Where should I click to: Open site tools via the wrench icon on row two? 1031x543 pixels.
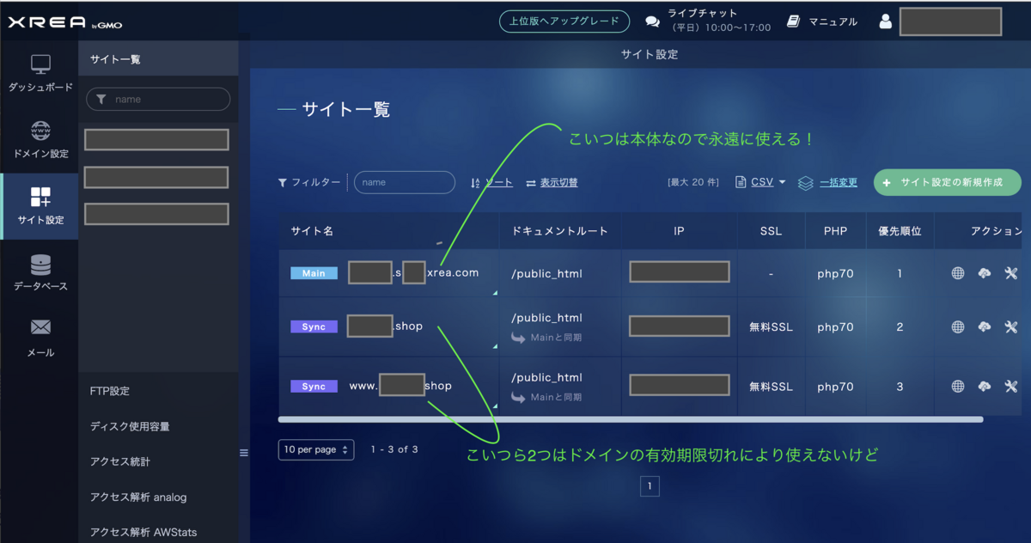(x=1011, y=326)
